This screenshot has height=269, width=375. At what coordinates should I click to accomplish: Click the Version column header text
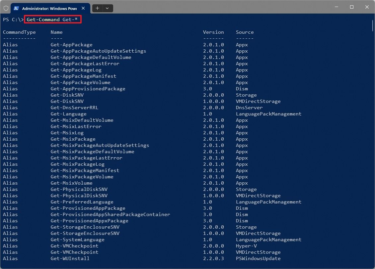213,32
